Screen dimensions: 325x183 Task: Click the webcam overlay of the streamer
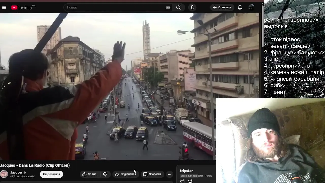[x=270, y=141]
